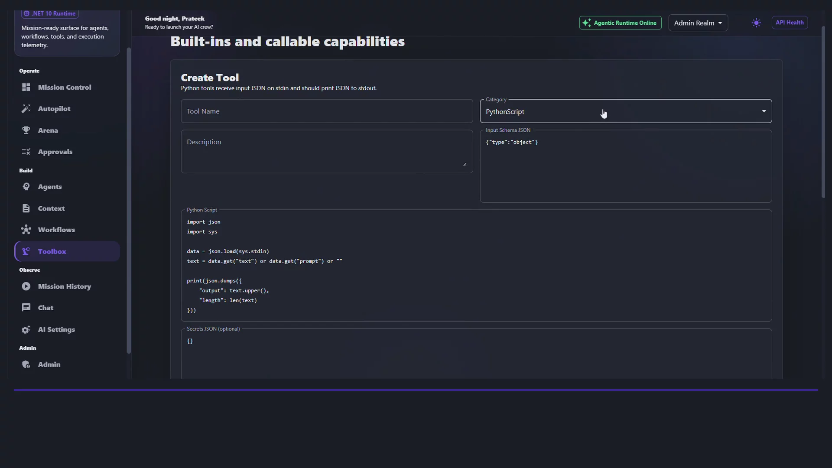Click the Workflows nodes icon
Screen dimensions: 832x468
pos(26,230)
